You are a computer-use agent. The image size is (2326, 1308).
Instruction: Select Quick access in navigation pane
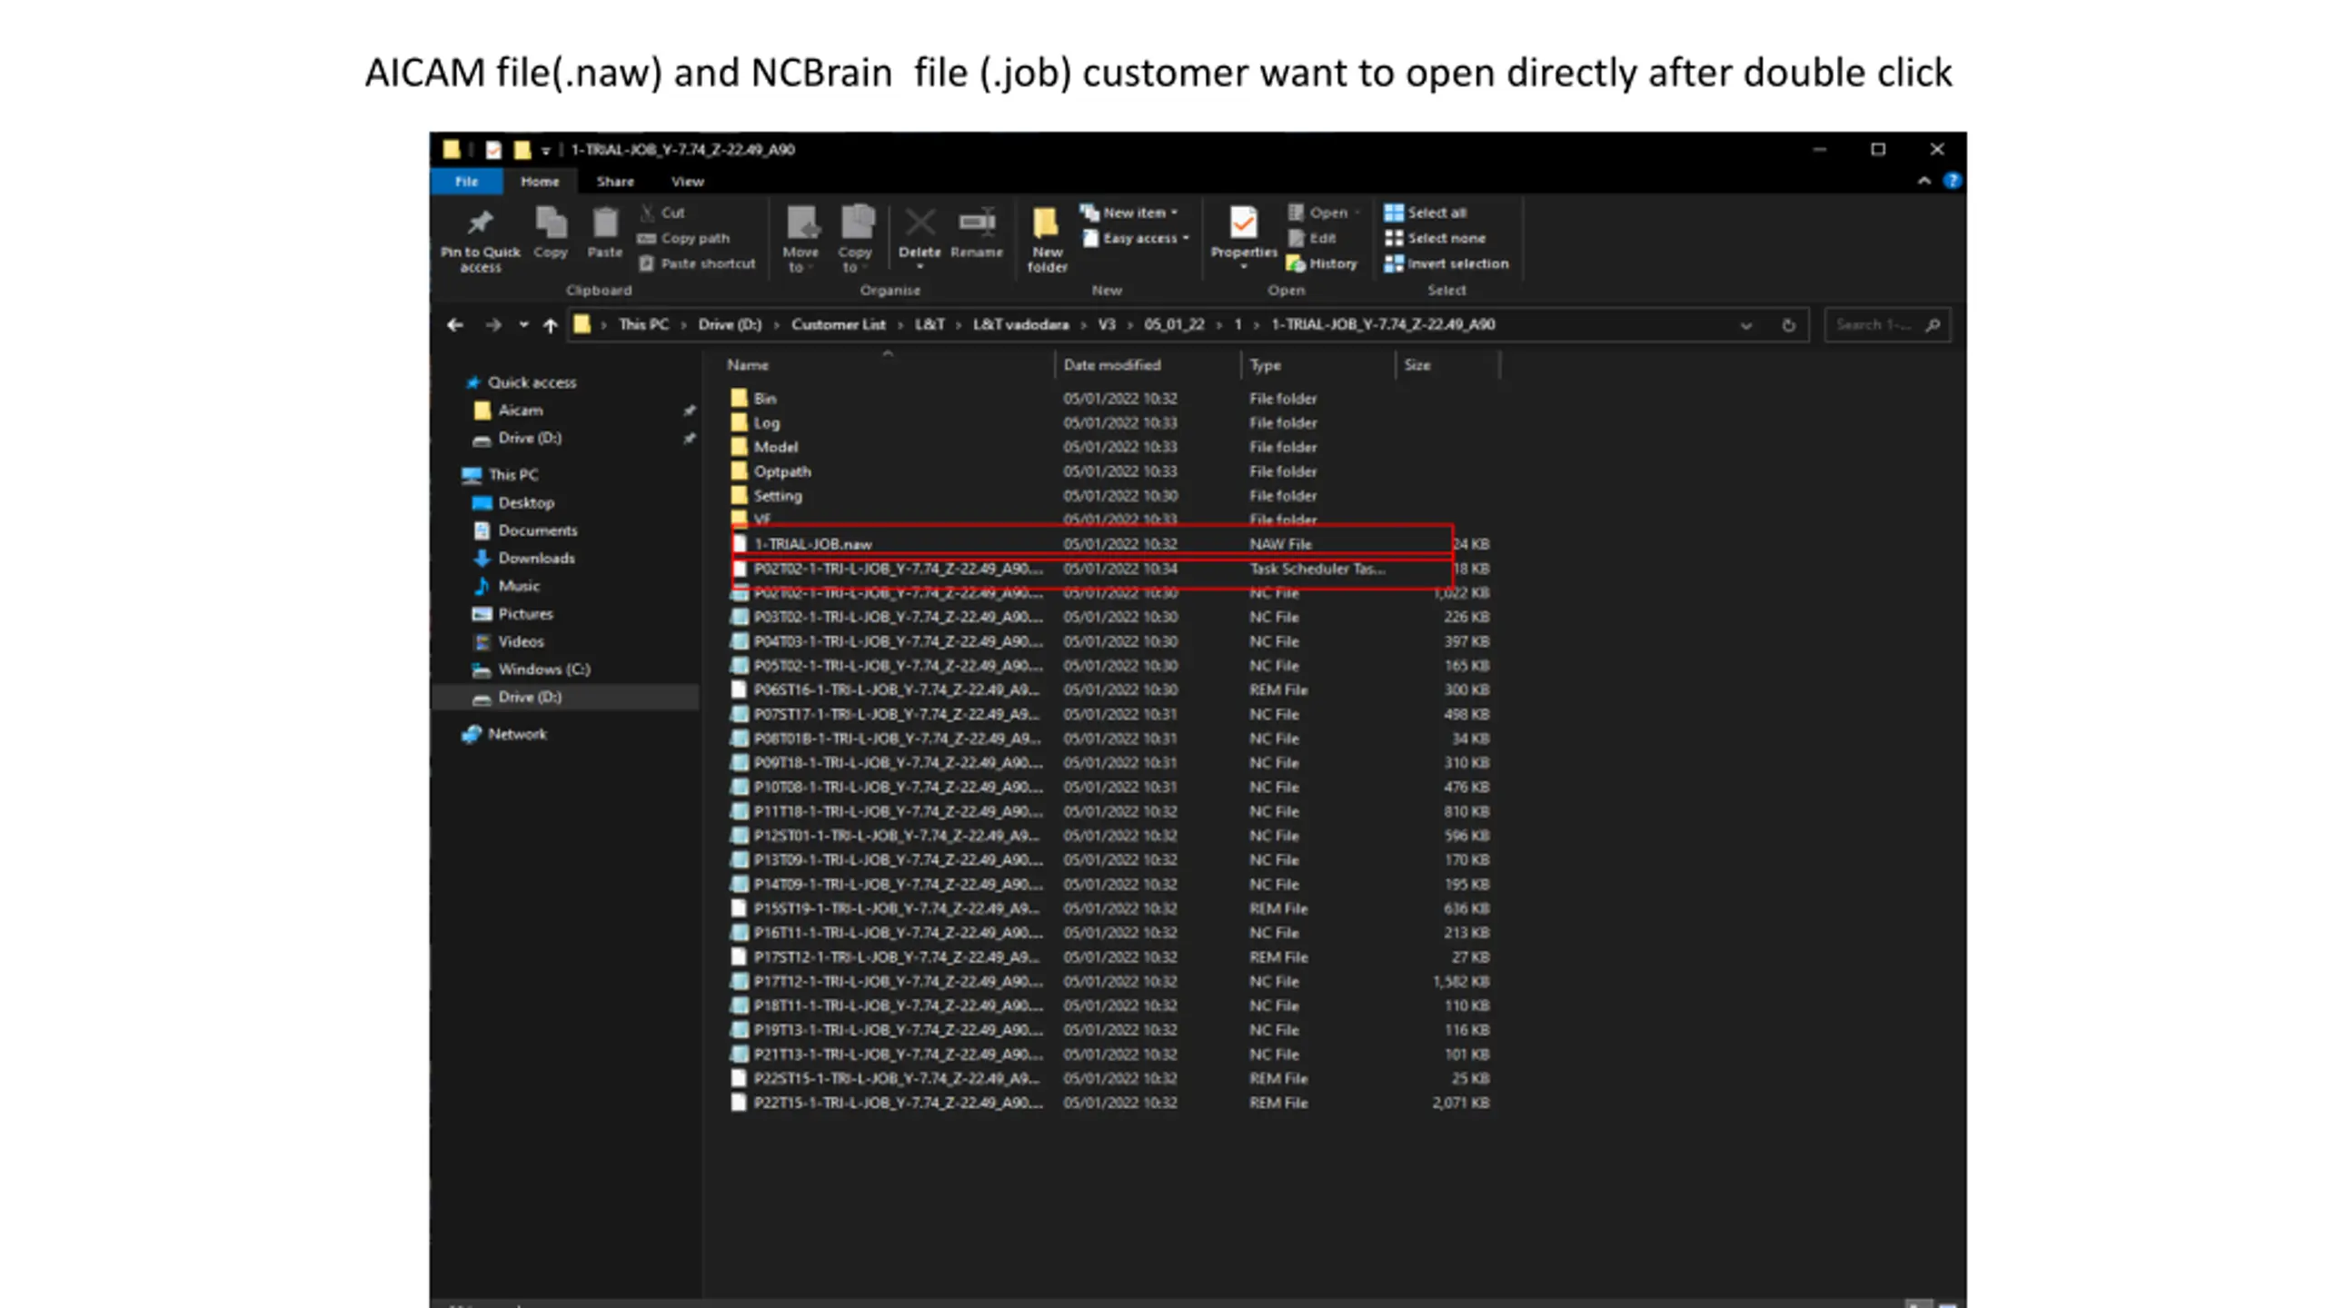(x=532, y=382)
